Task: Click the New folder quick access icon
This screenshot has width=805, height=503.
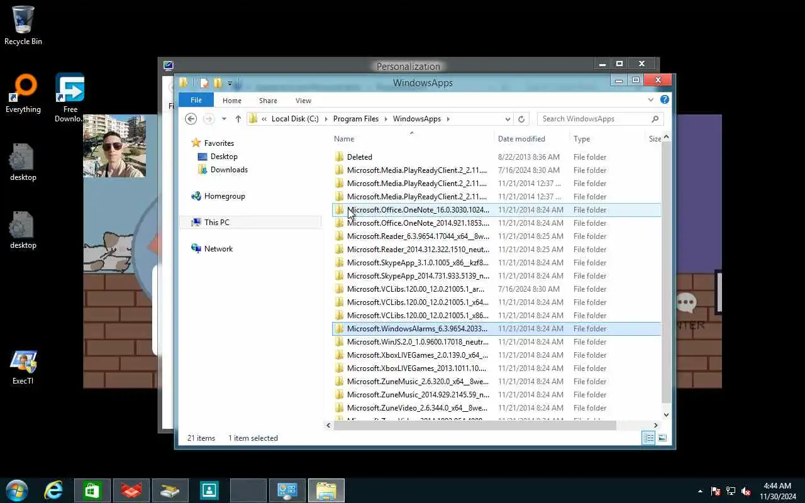Action: click(x=217, y=83)
